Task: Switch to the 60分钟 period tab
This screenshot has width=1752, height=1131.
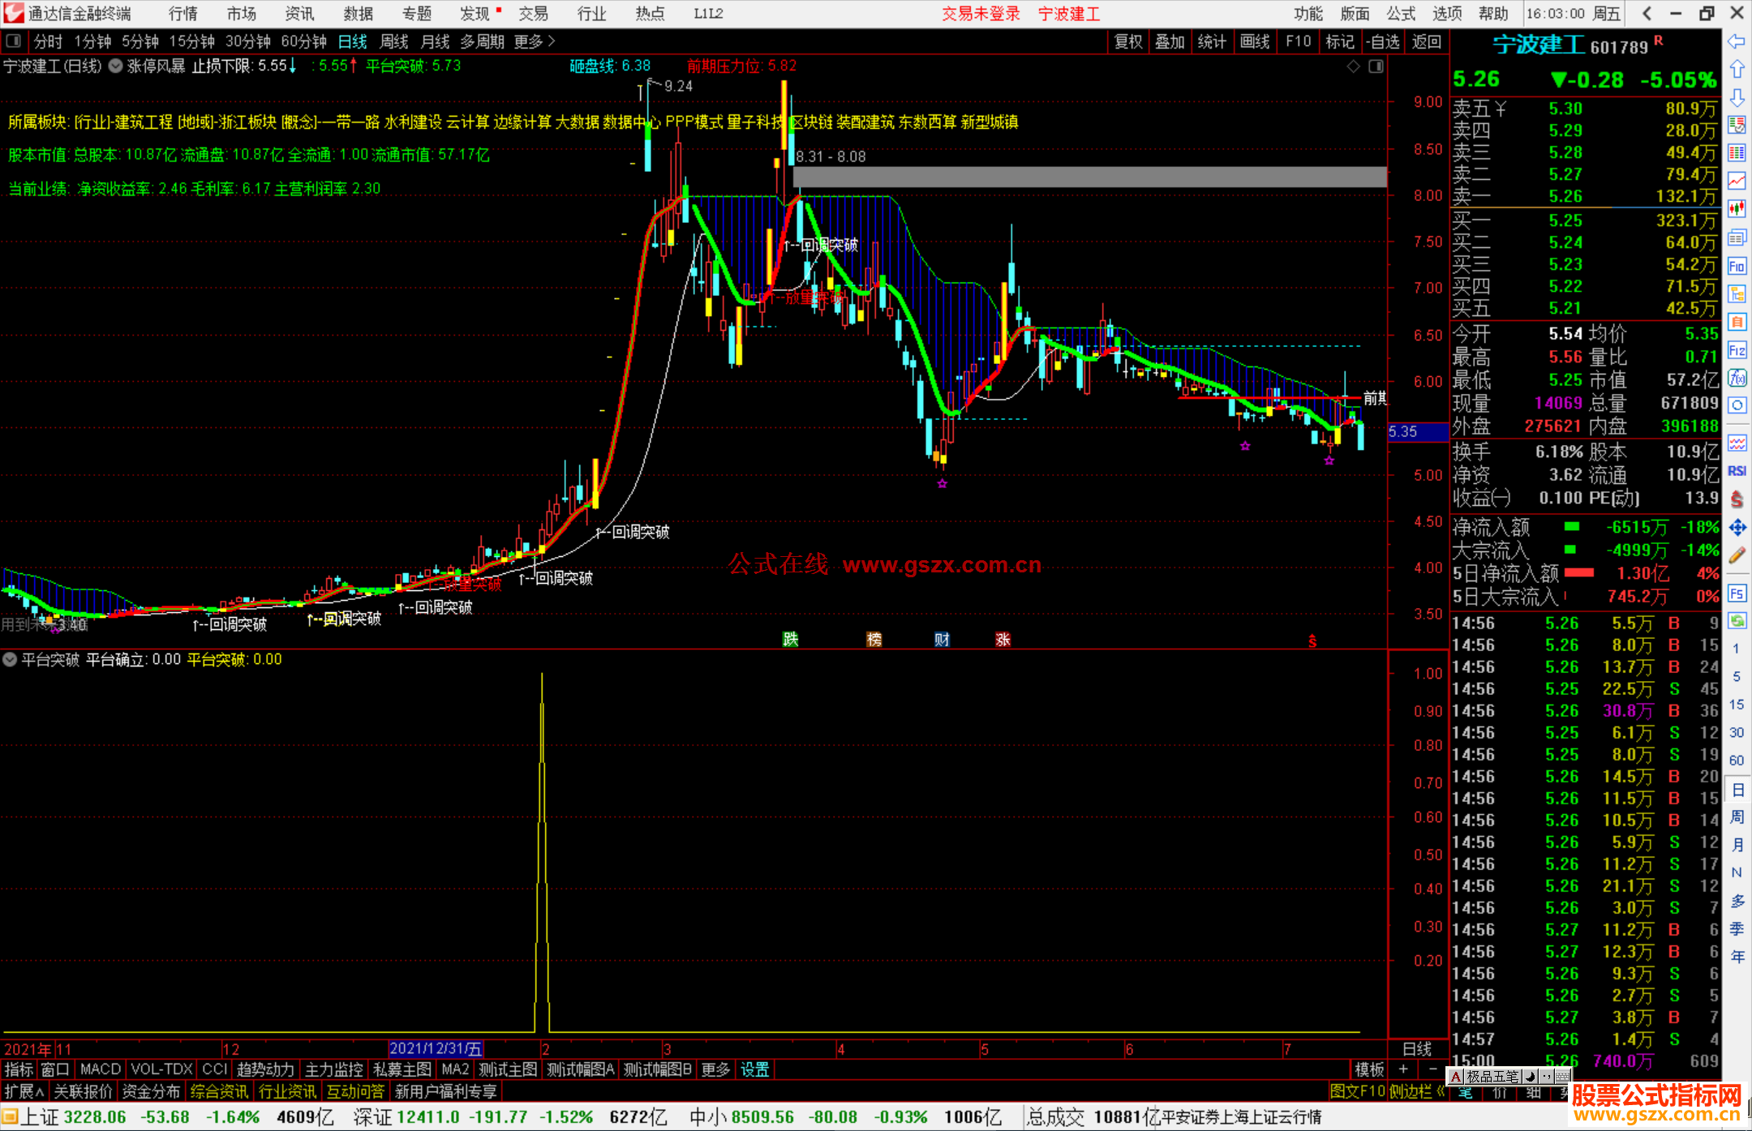Action: pyautogui.click(x=303, y=41)
